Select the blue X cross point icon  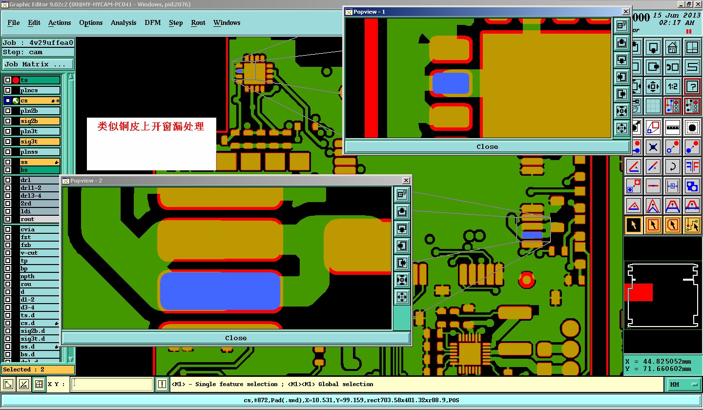click(654, 146)
